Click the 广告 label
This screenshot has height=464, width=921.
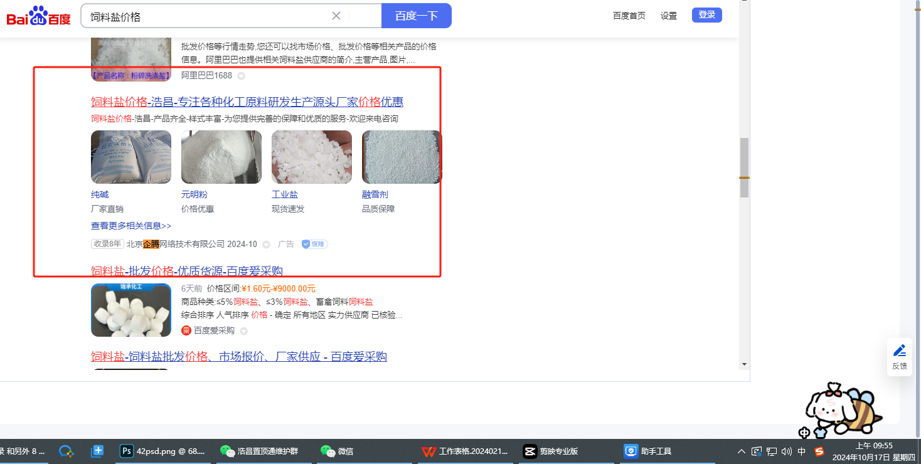pos(286,244)
